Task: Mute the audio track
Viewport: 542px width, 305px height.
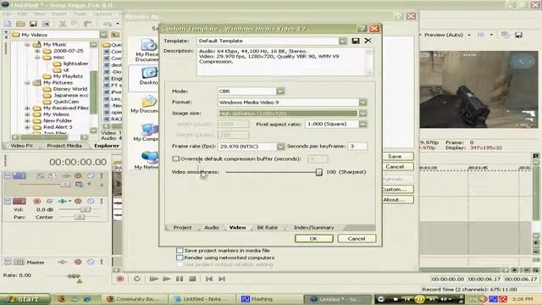Action: tap(91, 201)
